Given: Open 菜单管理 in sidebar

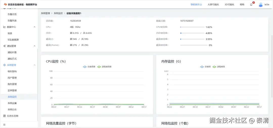Looking at the screenshot, I should [12, 90].
